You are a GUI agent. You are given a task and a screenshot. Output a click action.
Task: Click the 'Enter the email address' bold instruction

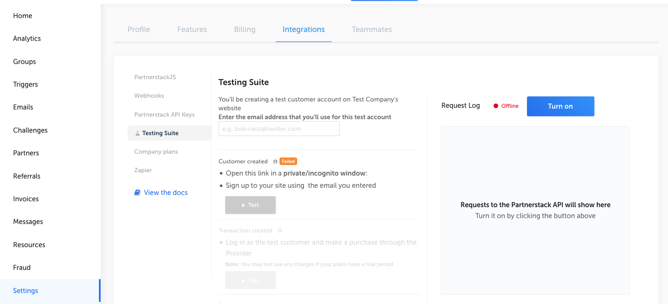pyautogui.click(x=305, y=117)
